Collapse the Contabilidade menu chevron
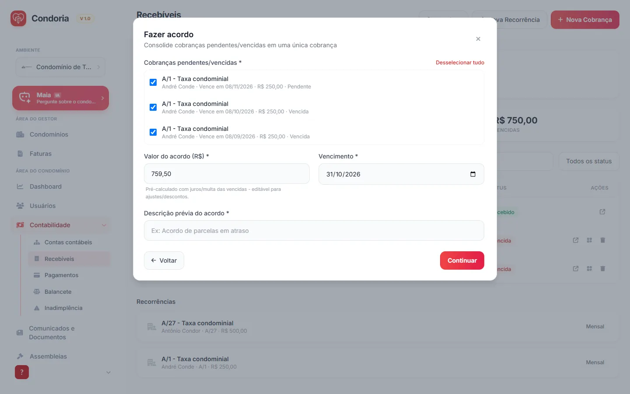Screen dimensions: 630x394 pyautogui.click(x=104, y=225)
